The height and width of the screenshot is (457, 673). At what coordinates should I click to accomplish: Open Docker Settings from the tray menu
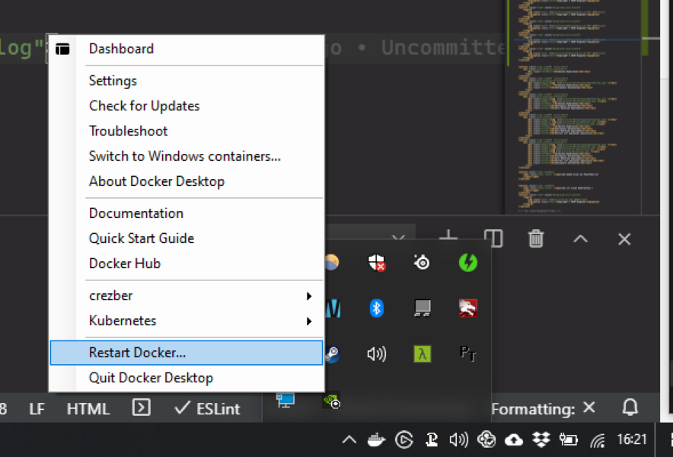[x=187, y=81]
